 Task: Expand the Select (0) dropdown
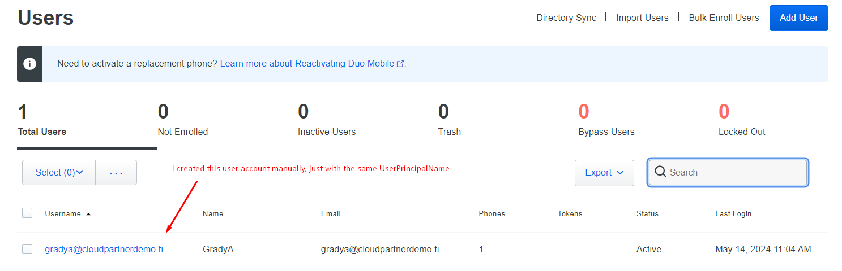pyautogui.click(x=59, y=173)
